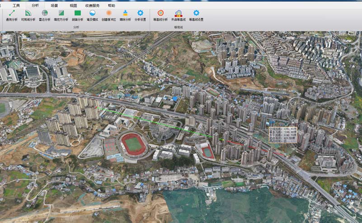Start the 等高线分析 contour analysis
This screenshot has height=223, width=362.
(x=160, y=15)
